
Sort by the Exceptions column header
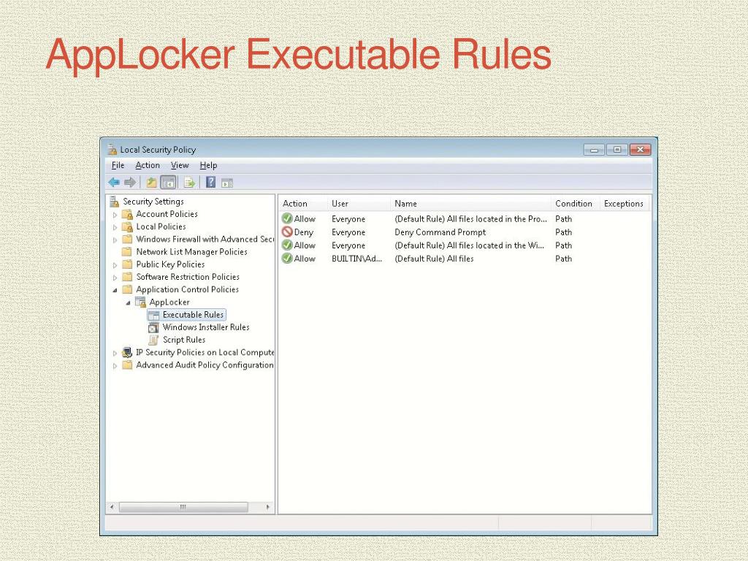point(624,204)
